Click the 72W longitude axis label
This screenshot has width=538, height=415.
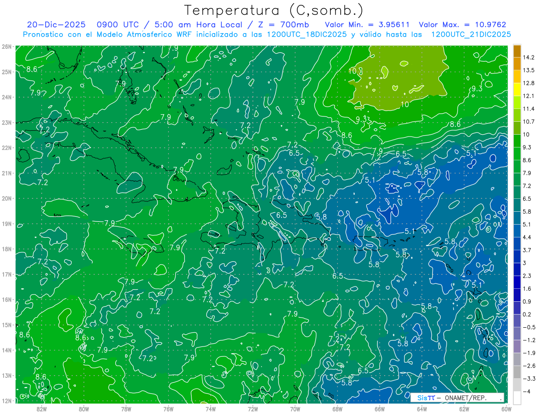[253, 408]
